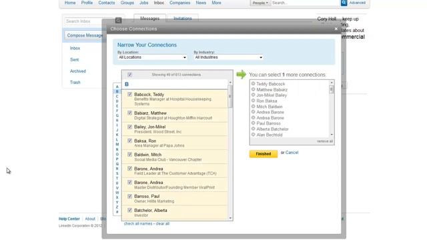This screenshot has width=427, height=240.
Task: Jump to letter Z in alphabet index
Action: (x=117, y=207)
